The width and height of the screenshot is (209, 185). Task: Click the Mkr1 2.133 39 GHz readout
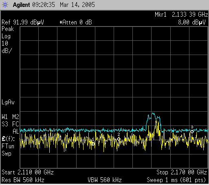pos(181,15)
